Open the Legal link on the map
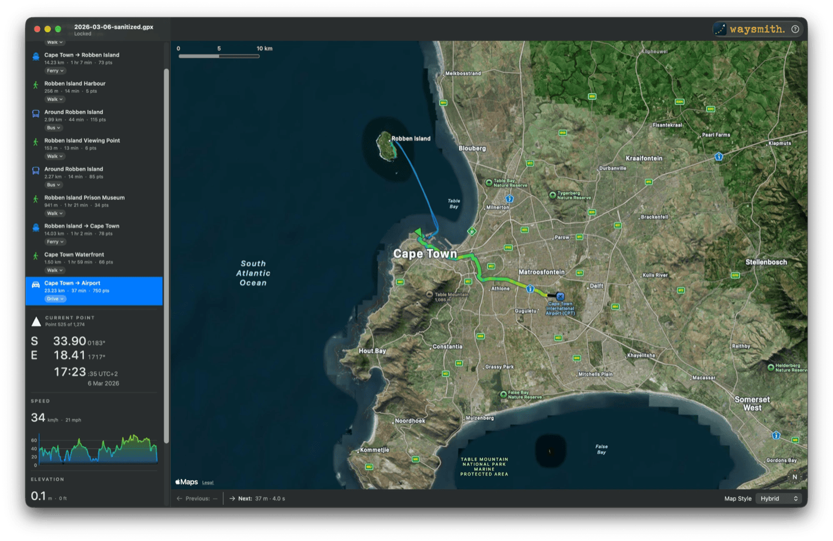The height and width of the screenshot is (541, 833). point(208,483)
